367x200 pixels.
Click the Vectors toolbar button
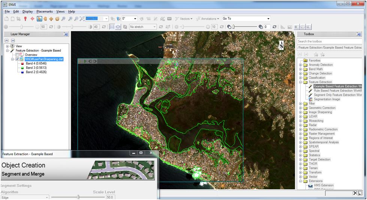[184, 19]
